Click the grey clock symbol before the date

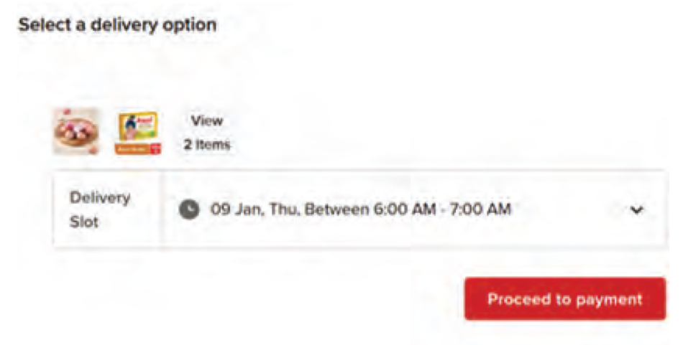coord(188,209)
